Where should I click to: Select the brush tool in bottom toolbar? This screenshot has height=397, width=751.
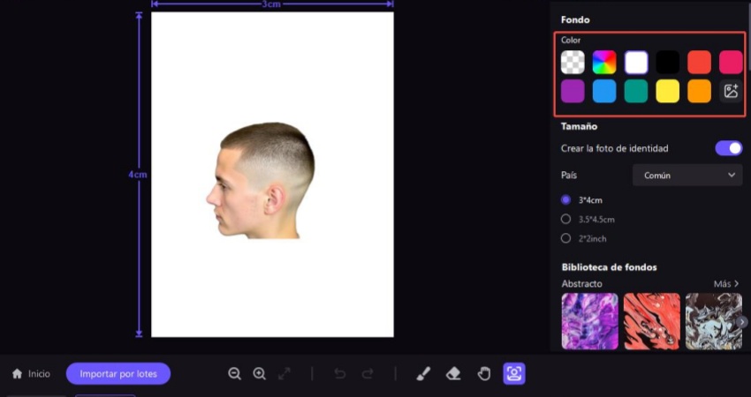click(422, 374)
